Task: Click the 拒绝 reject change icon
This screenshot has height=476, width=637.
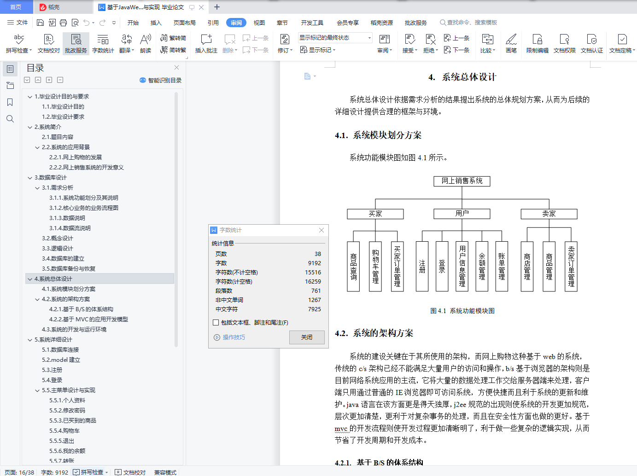Action: (430, 40)
